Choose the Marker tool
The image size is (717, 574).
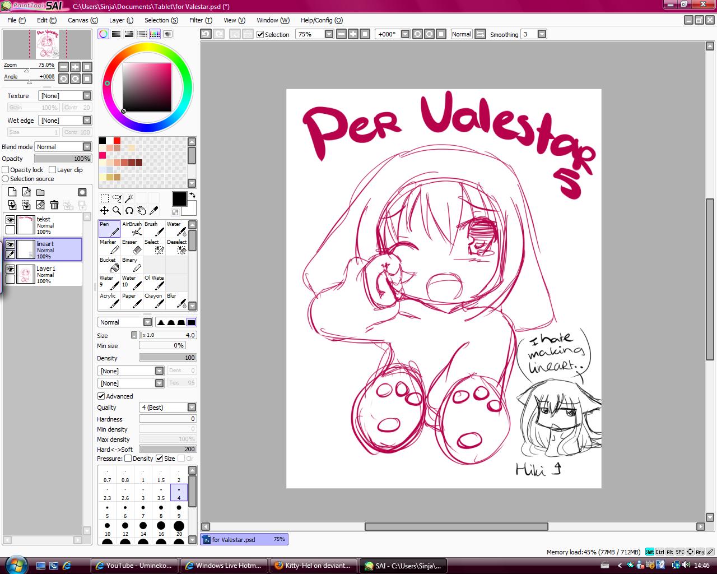pyautogui.click(x=109, y=247)
